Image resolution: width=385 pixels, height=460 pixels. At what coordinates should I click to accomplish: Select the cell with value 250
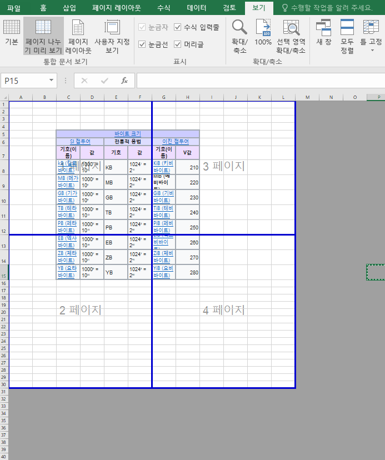[188, 227]
